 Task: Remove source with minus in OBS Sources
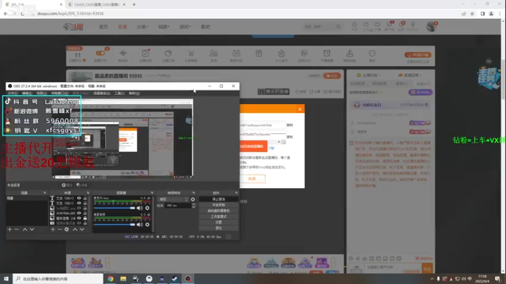[59, 229]
